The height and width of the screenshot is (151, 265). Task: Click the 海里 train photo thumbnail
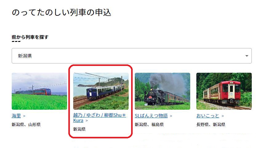click(39, 91)
